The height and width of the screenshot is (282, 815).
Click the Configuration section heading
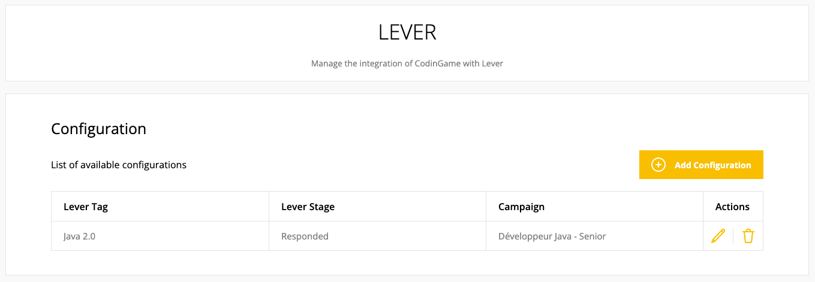coord(98,129)
